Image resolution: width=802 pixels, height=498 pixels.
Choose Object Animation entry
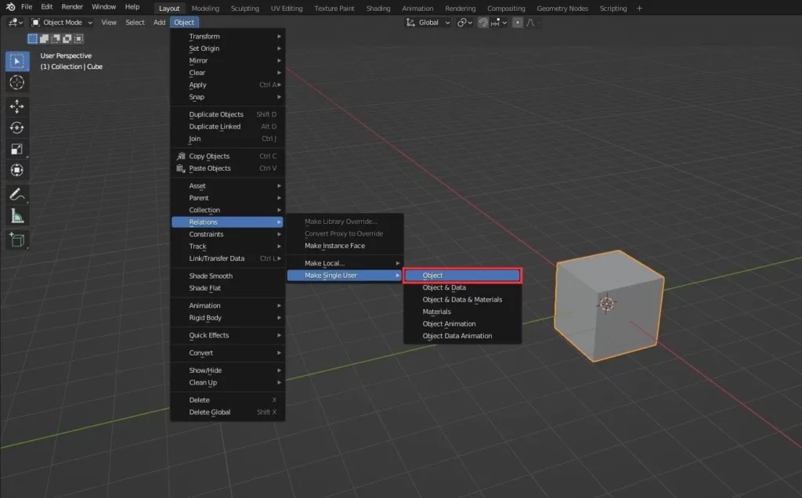[x=462, y=323]
